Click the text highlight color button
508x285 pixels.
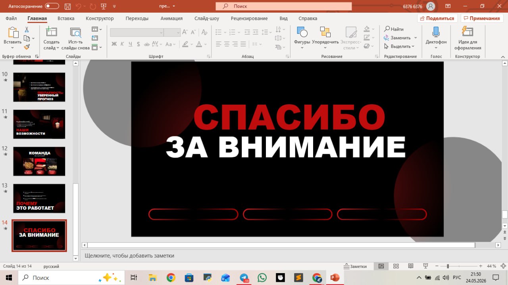pos(185,44)
